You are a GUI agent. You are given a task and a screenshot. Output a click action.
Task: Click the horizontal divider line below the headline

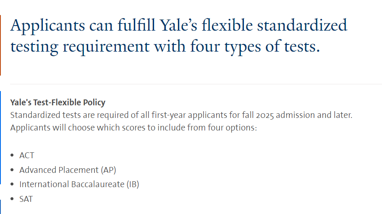pos(196,84)
